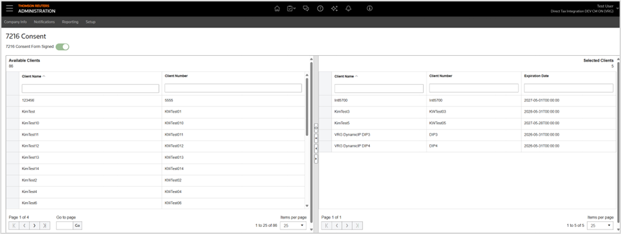Viewport: 621px width, 234px height.
Task: Go to next page of Selected Clients
Action: tap(347, 225)
